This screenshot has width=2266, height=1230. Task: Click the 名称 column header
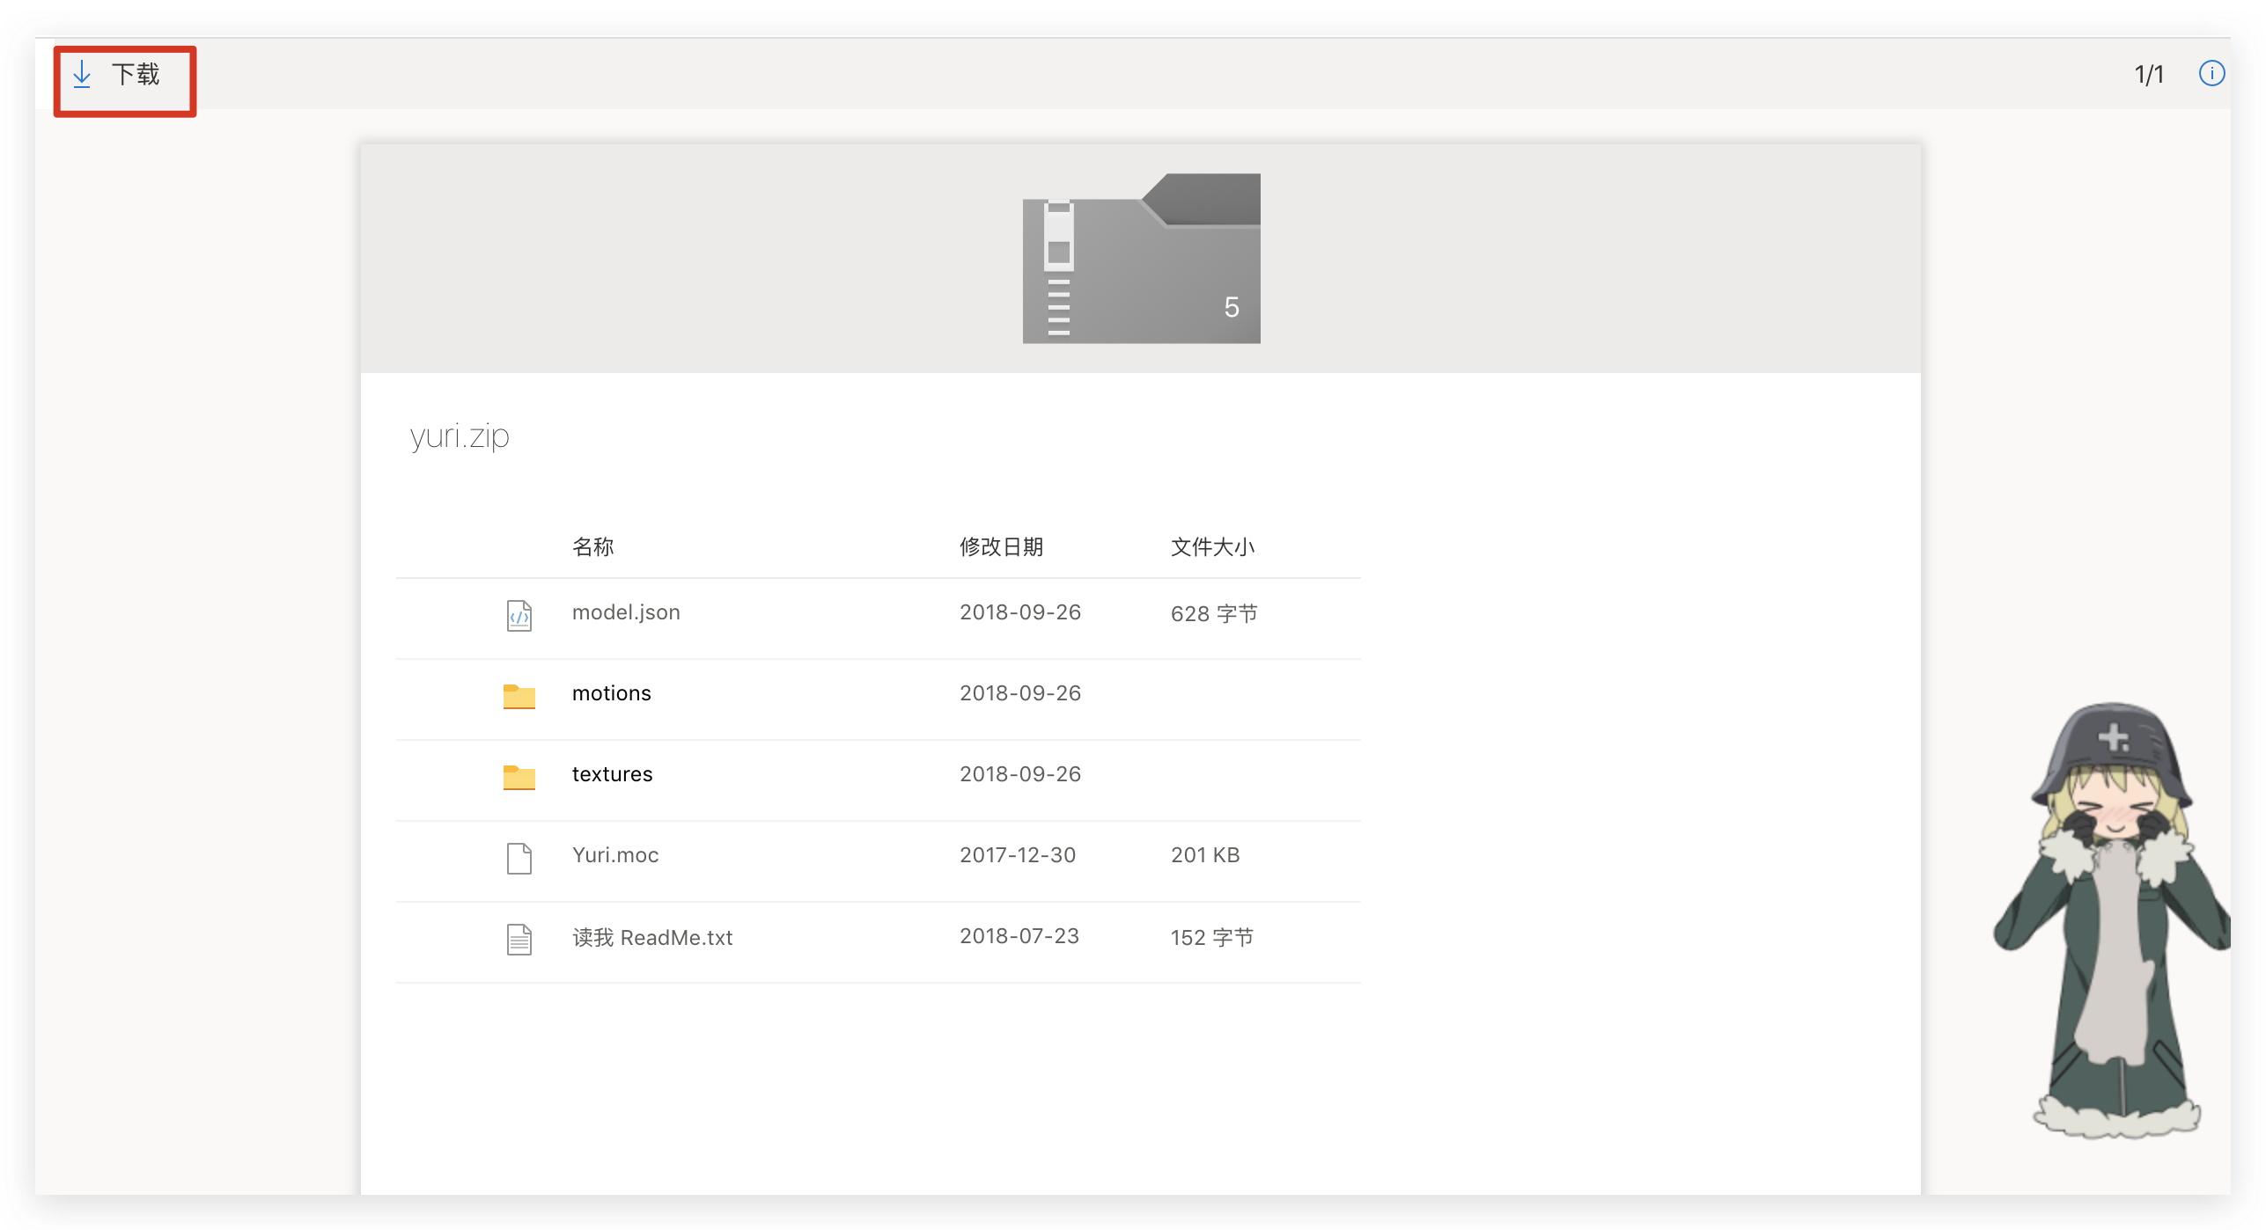pyautogui.click(x=593, y=547)
